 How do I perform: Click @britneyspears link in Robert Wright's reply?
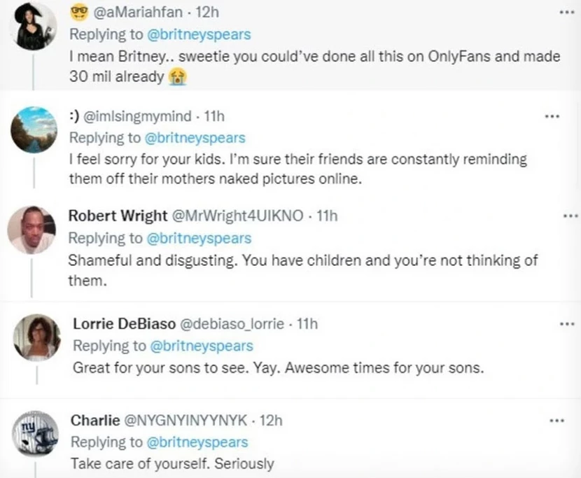[x=197, y=238]
